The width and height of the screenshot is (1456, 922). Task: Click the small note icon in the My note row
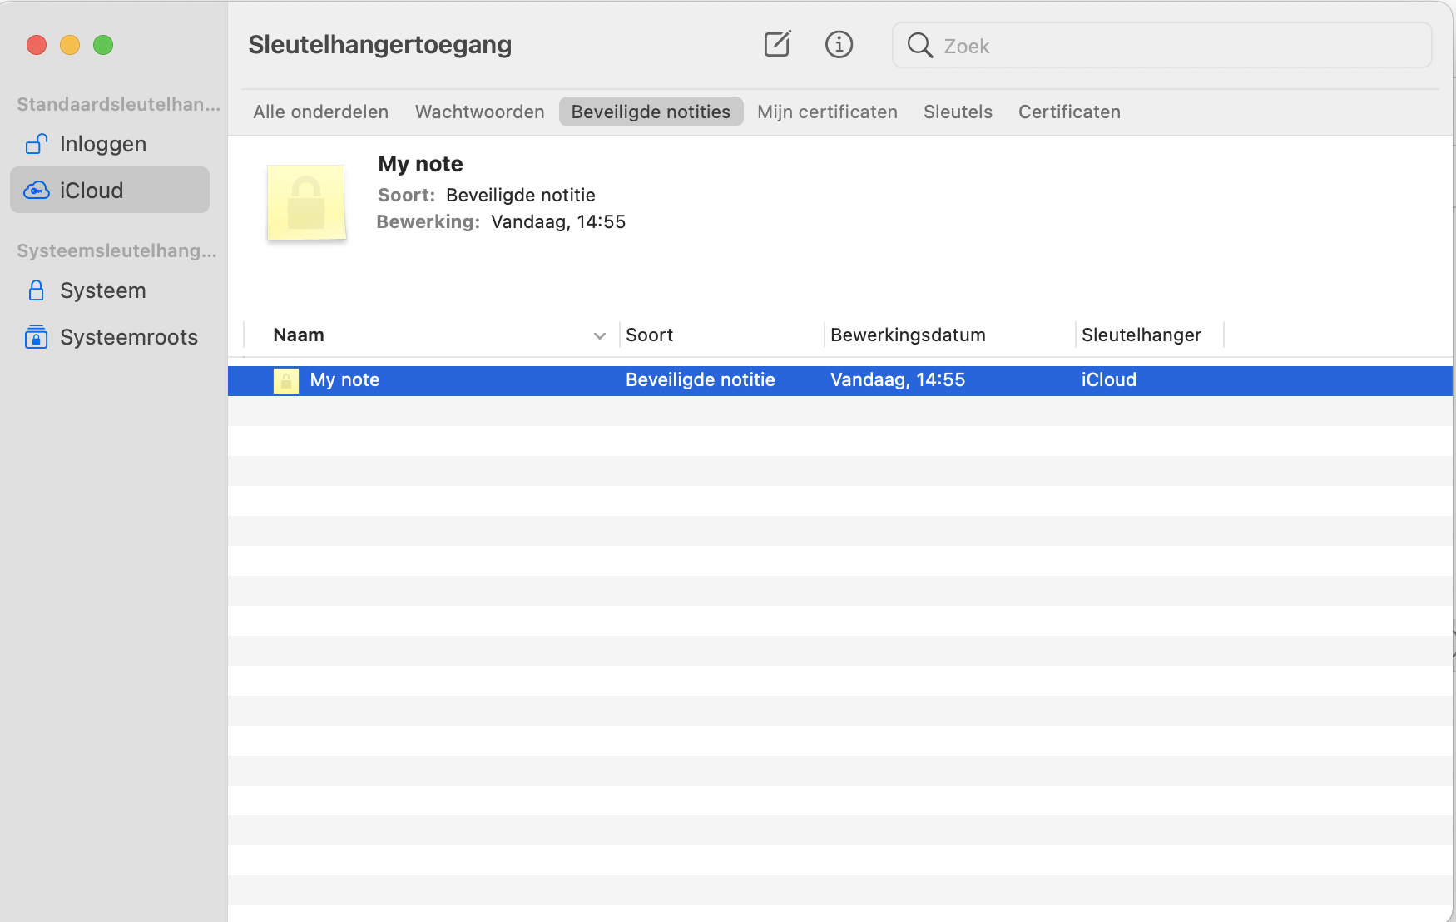click(286, 380)
